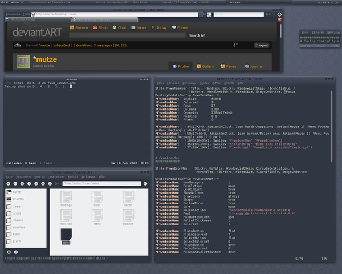Image resolution: width=342 pixels, height=274 pixels.
Task: Click 'show it!' in the top taskbar
Action: 17,2
